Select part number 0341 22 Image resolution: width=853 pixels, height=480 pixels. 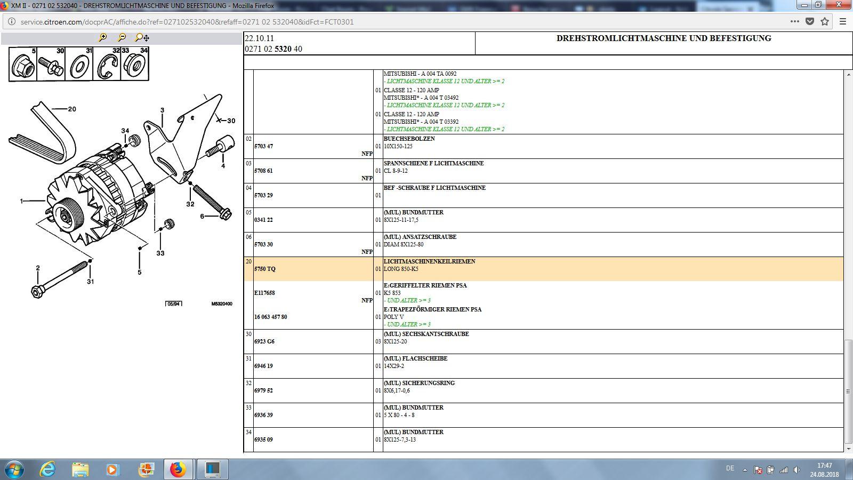[x=263, y=220]
